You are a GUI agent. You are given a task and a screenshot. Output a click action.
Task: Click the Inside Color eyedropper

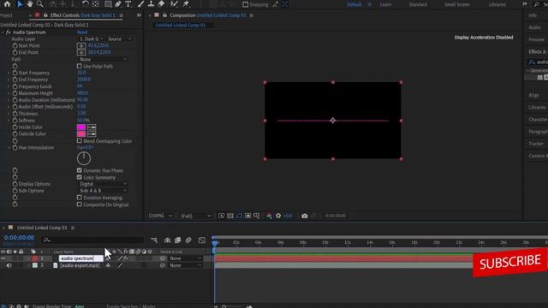[x=92, y=127]
